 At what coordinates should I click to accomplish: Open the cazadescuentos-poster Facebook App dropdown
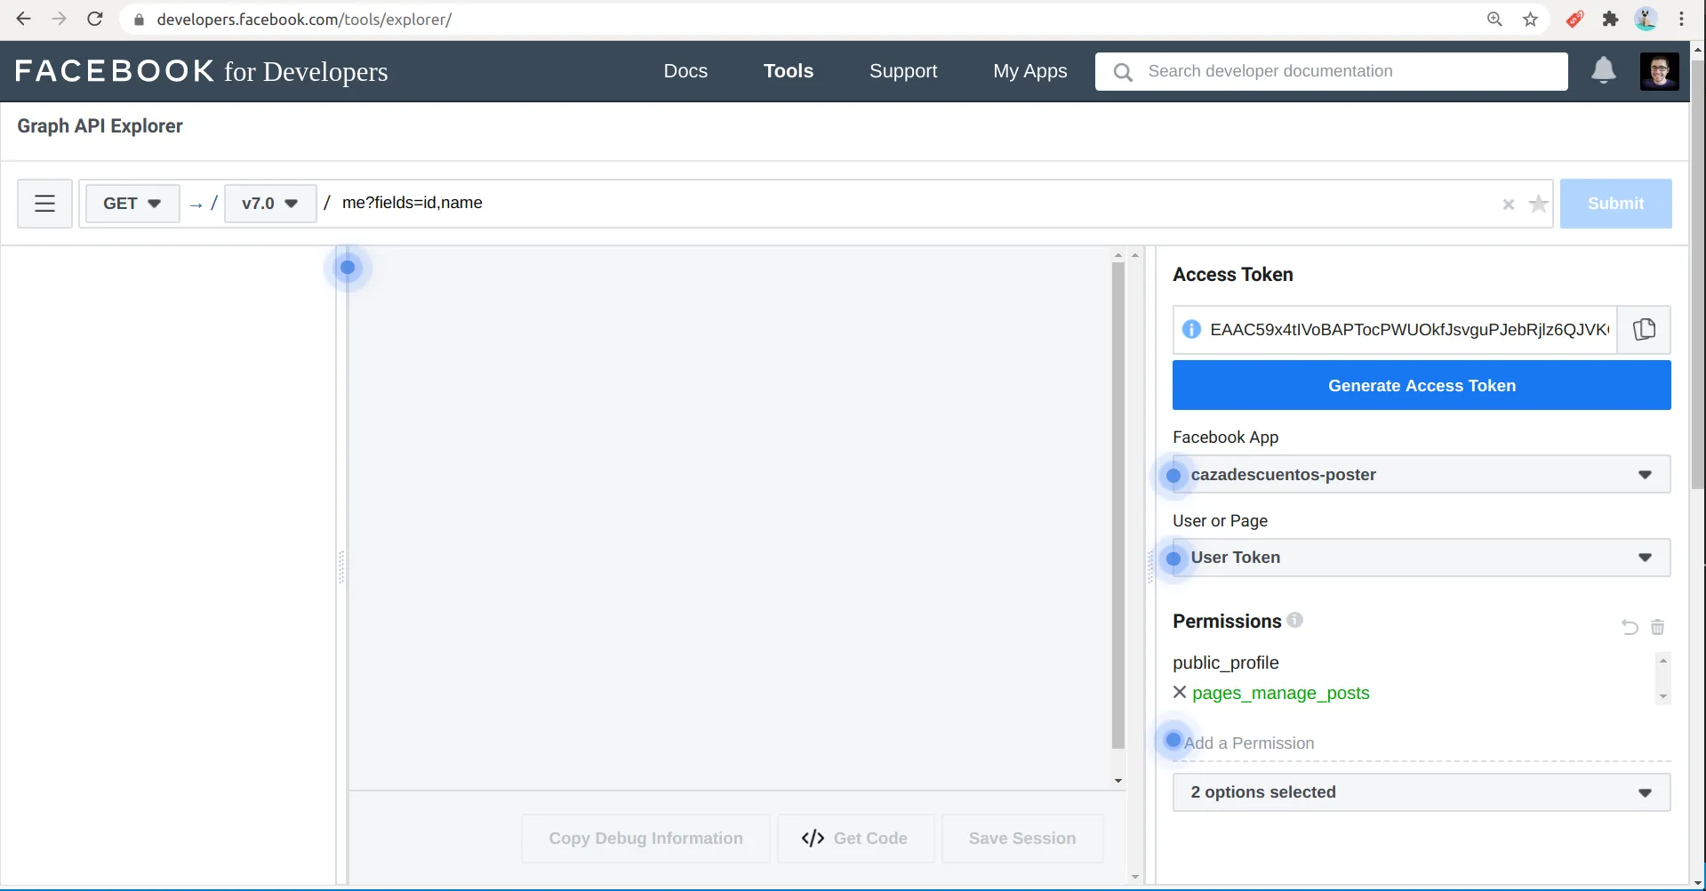(1421, 474)
